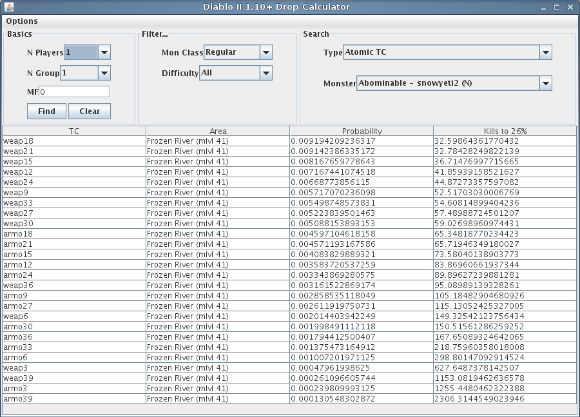580x417 pixels.
Task: Select the weap39 row
Action: (x=73, y=378)
